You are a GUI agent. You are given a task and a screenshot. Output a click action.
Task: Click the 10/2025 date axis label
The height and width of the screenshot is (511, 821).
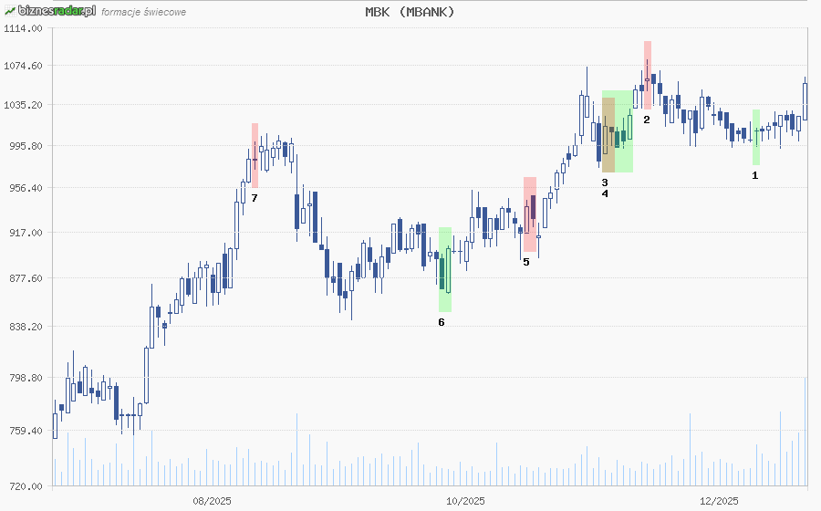pos(465,500)
